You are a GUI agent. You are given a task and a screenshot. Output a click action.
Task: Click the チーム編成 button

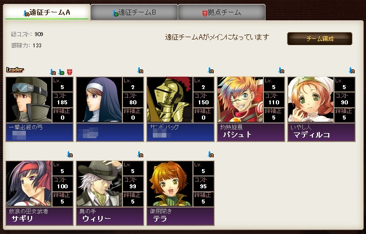(320, 38)
